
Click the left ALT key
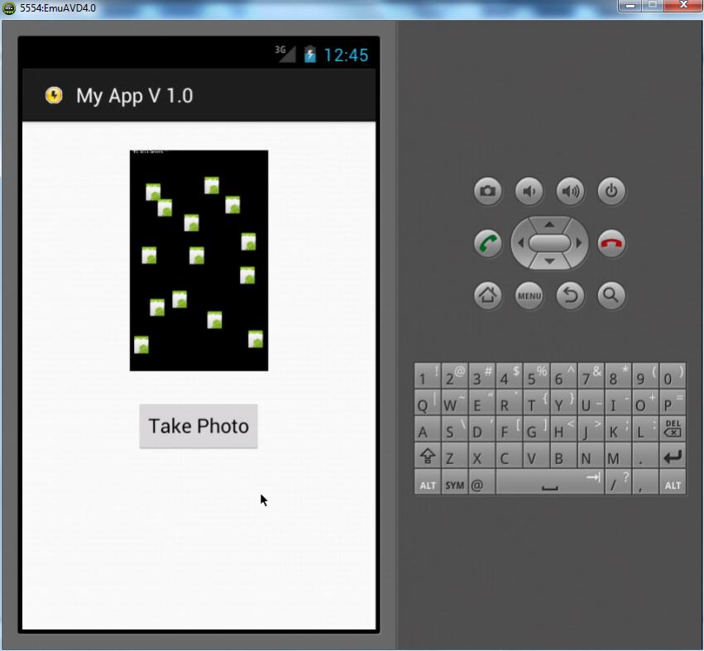click(x=427, y=482)
